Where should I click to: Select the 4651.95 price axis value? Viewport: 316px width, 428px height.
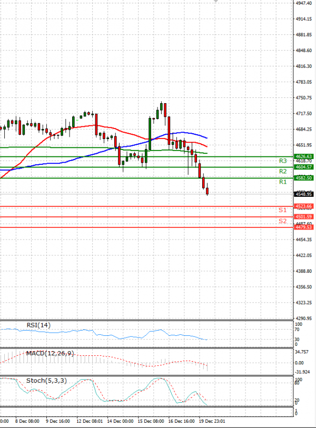[304, 145]
